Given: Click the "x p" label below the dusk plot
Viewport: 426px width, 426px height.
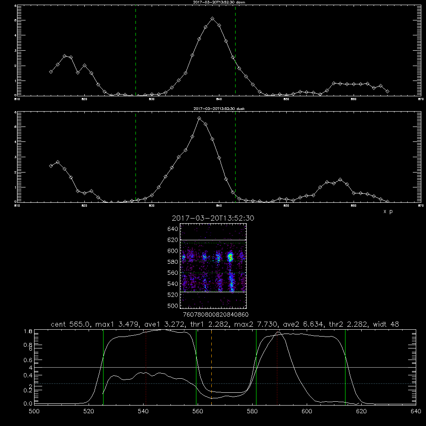Looking at the screenshot, I should pyautogui.click(x=388, y=211).
